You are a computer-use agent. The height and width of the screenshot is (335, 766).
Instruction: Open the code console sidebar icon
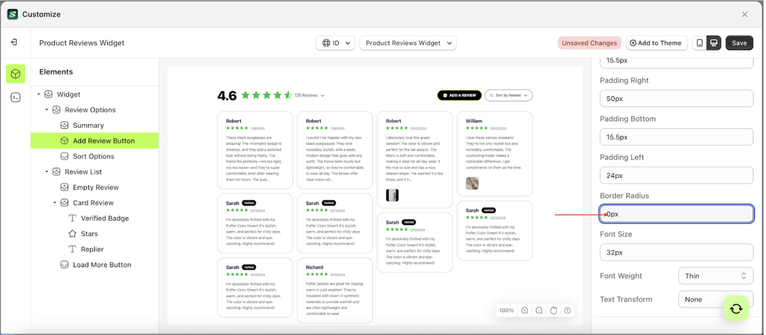coord(16,97)
